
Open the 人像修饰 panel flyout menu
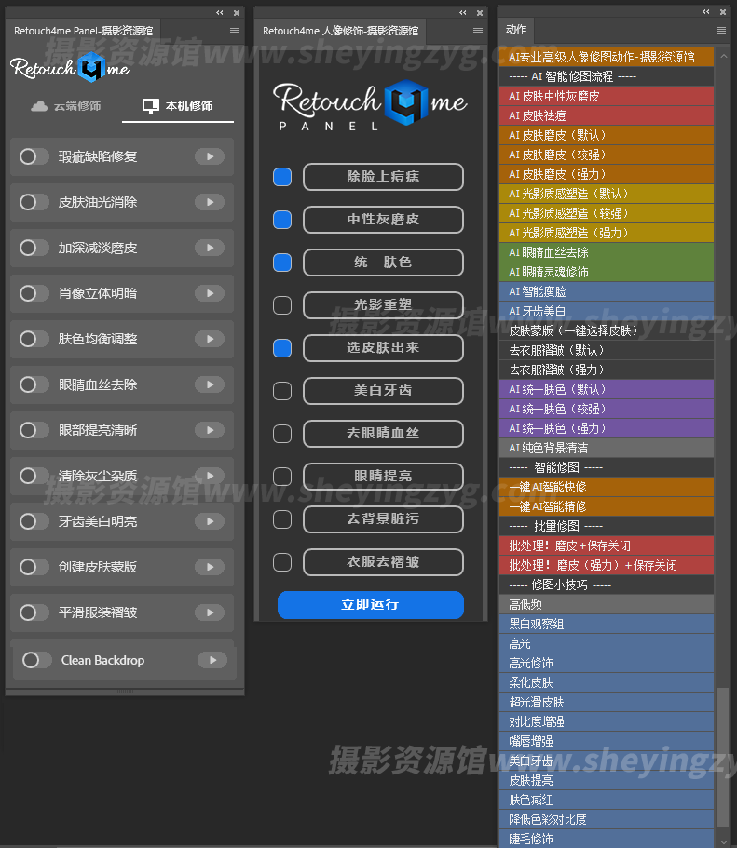pyautogui.click(x=477, y=31)
